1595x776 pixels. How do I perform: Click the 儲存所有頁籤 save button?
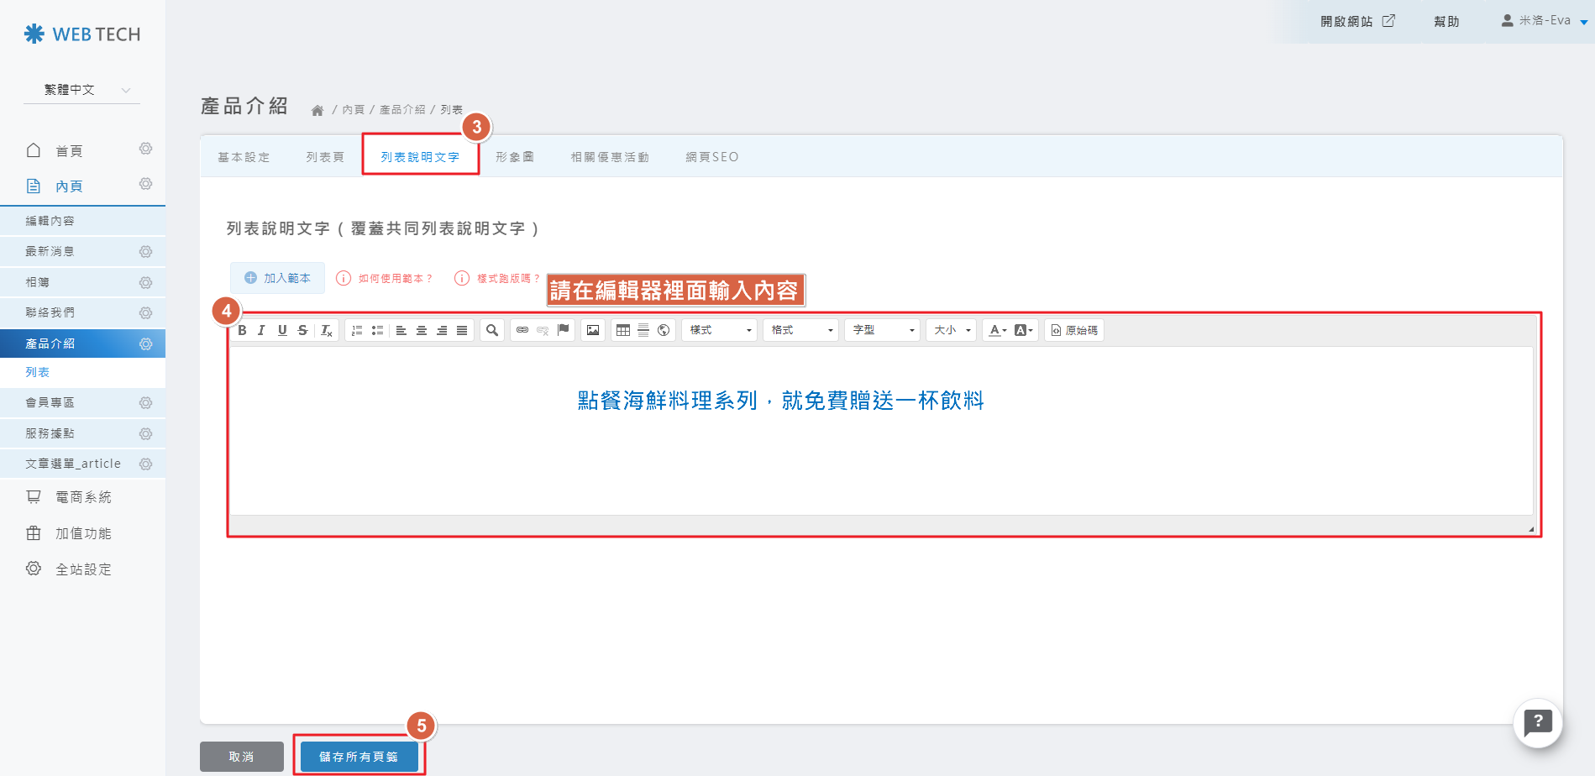tap(359, 757)
